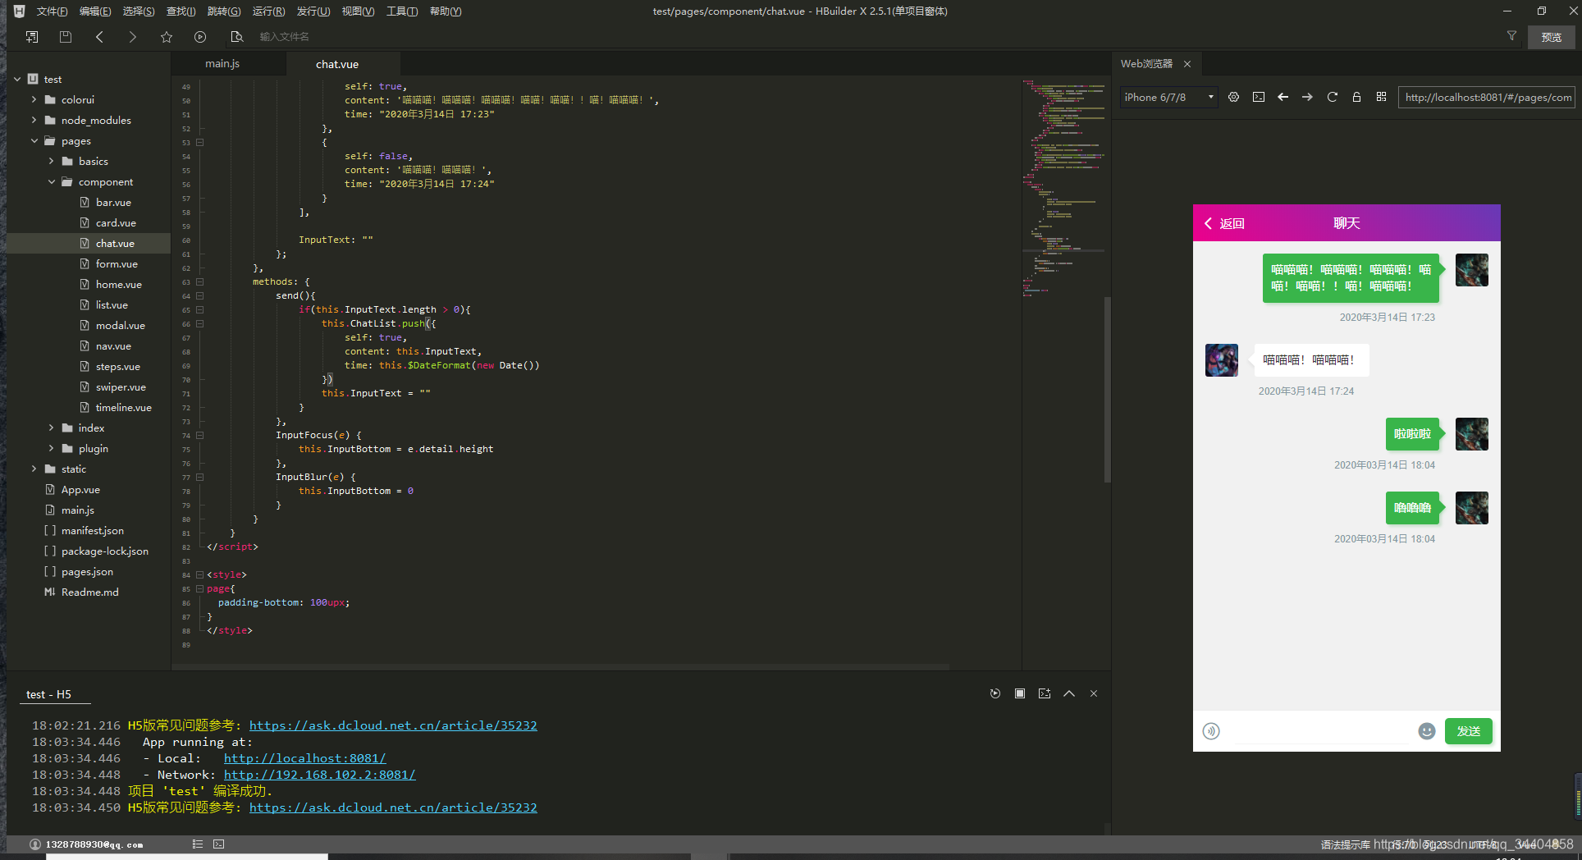This screenshot has width=1582, height=860.
Task: Open the 文件(F) menu
Action: (x=52, y=11)
